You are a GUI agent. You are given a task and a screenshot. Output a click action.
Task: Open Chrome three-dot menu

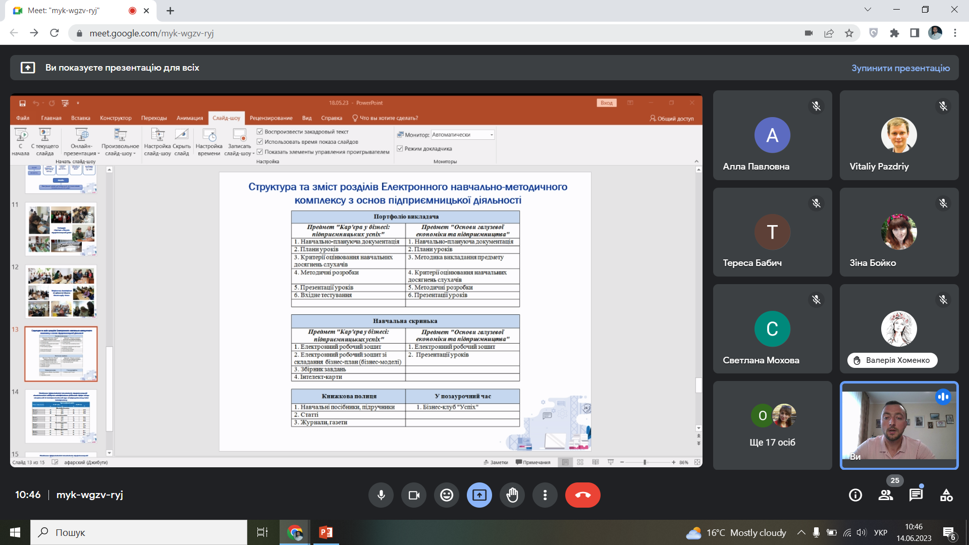point(955,33)
